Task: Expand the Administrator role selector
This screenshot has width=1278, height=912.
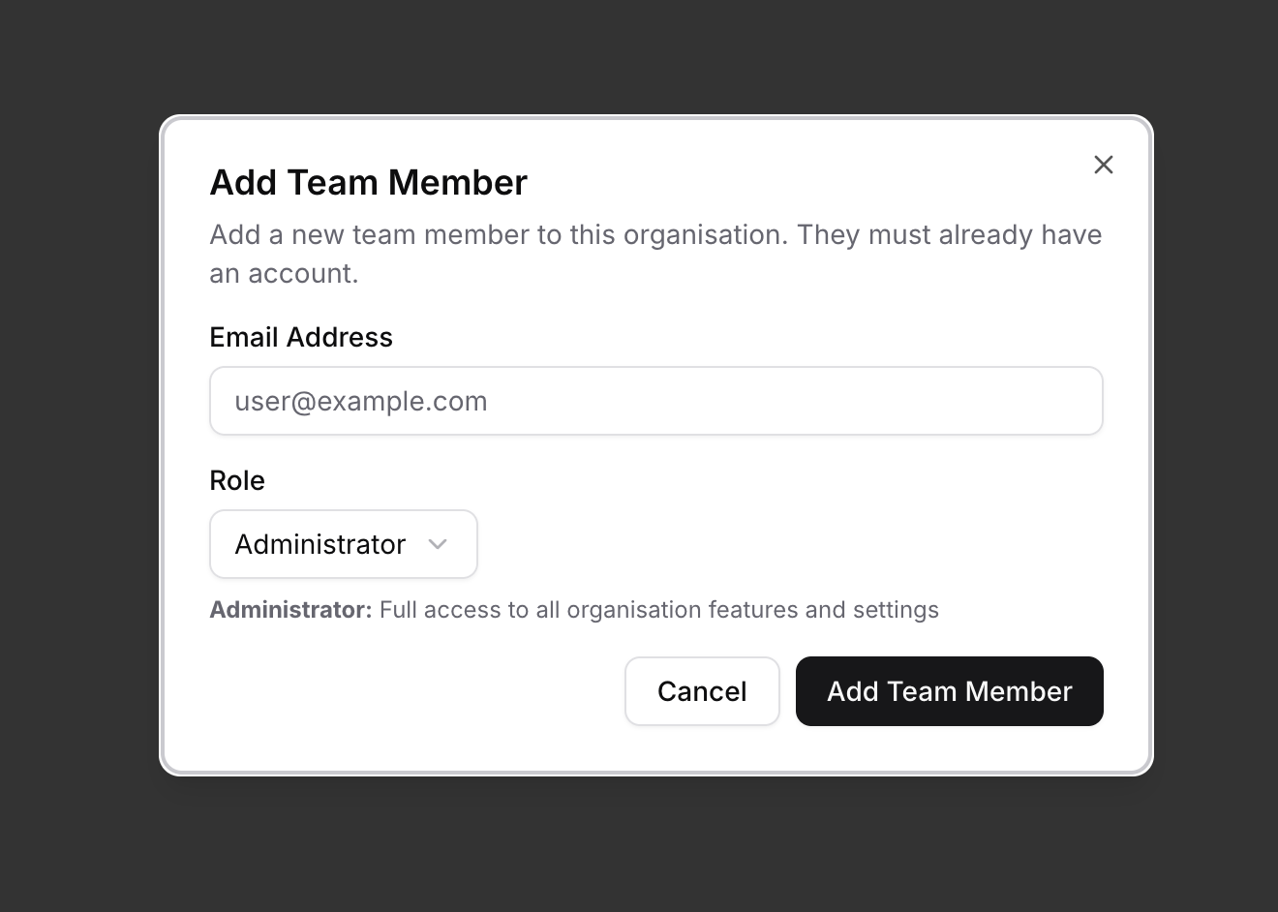Action: pyautogui.click(x=343, y=544)
